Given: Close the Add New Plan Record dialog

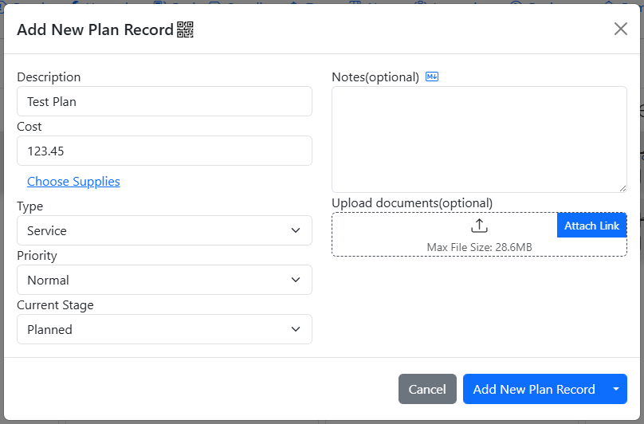Looking at the screenshot, I should coord(620,29).
